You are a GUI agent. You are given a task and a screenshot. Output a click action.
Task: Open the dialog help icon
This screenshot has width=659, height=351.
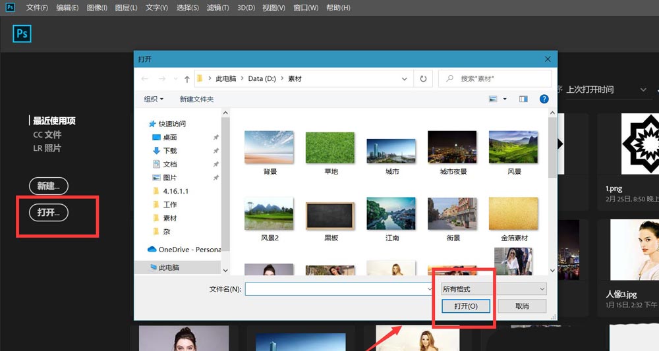click(544, 99)
